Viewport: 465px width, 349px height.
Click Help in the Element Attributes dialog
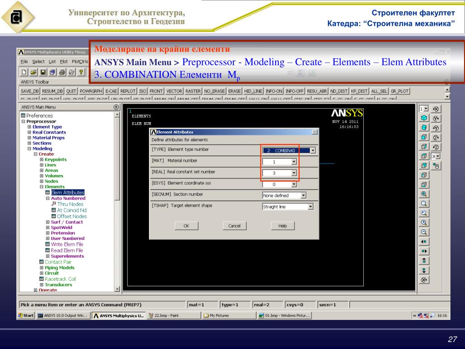tap(282, 226)
